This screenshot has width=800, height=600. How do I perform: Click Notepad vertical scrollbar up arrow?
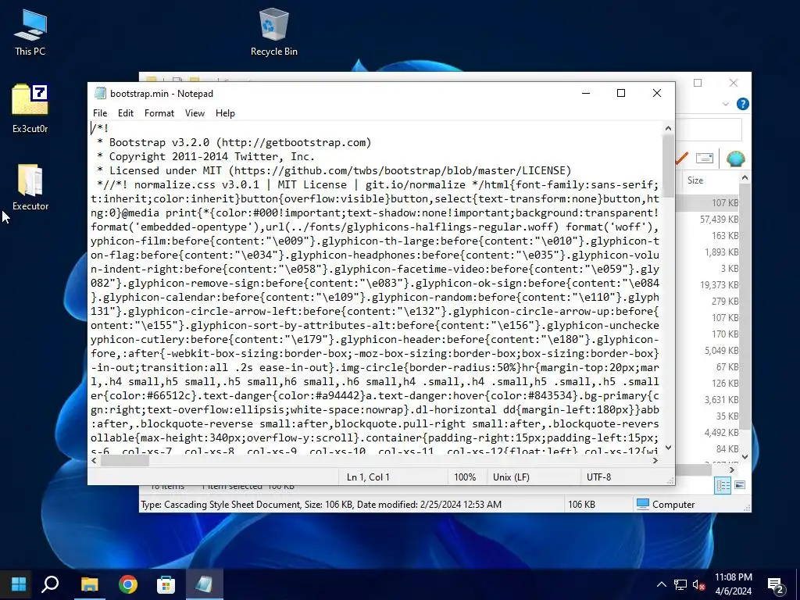tap(669, 129)
